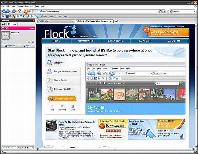Select the Flock - The Social Web Browser tab
Viewport: 198px width, 154px height.
click(94, 21)
